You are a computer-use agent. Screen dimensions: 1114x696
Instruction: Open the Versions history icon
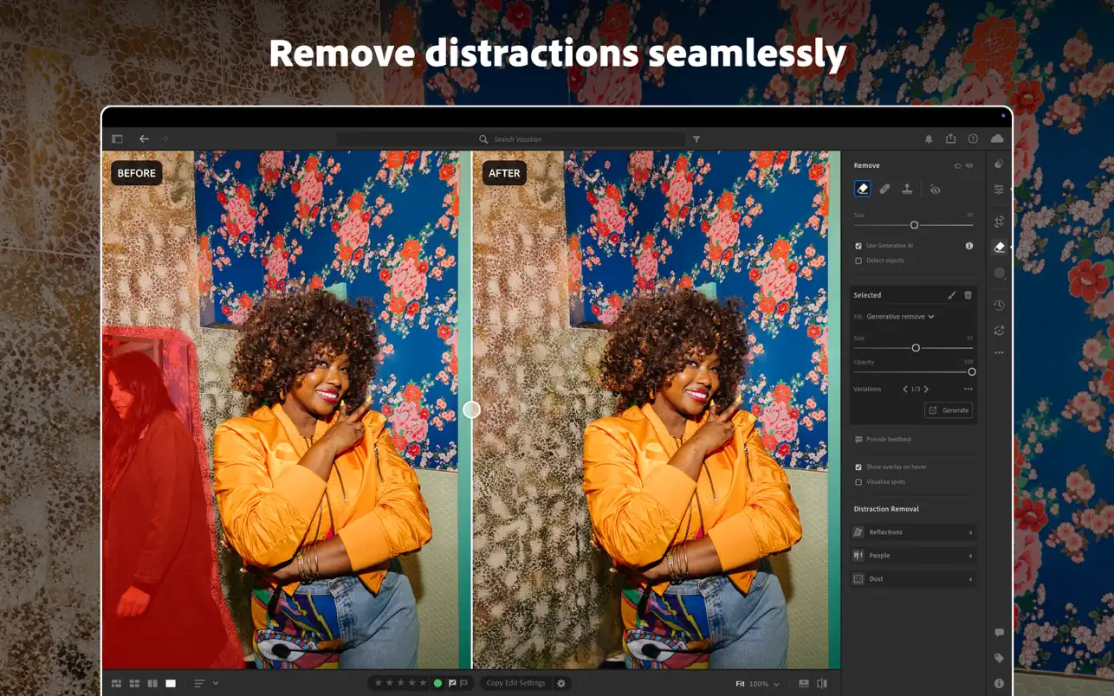coord(999,305)
